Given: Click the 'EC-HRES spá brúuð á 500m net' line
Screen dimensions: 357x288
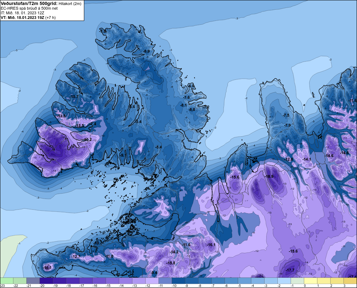Looking at the screenshot, I should (29, 8).
